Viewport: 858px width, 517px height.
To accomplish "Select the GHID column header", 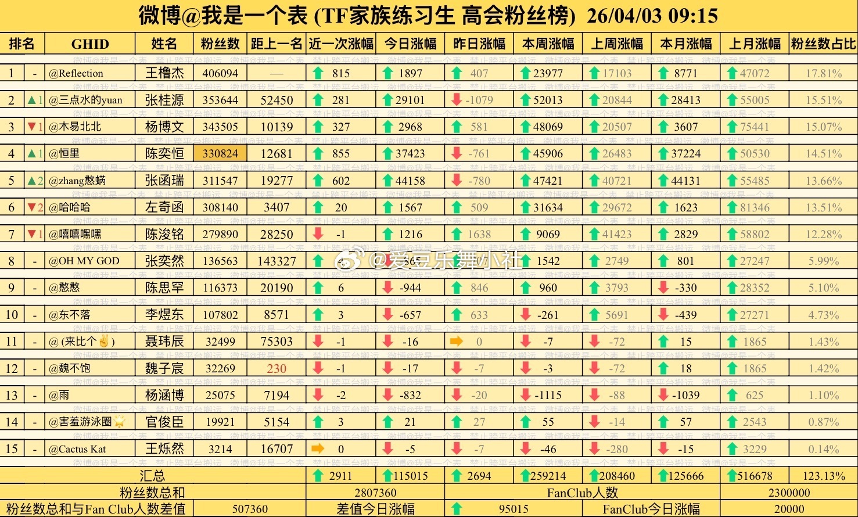I will pyautogui.click(x=90, y=44).
